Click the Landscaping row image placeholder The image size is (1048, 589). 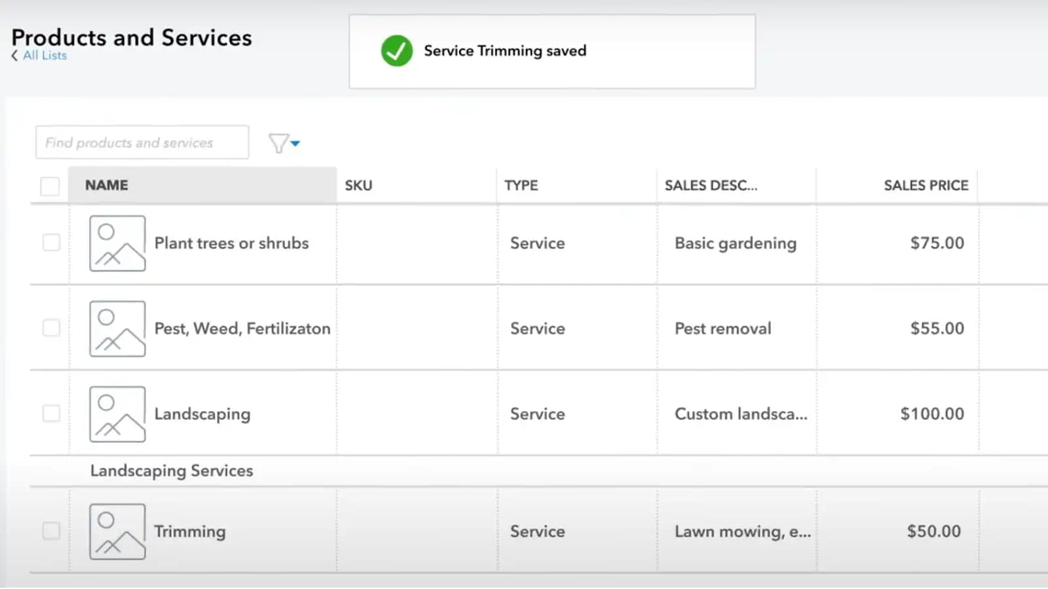coord(117,414)
